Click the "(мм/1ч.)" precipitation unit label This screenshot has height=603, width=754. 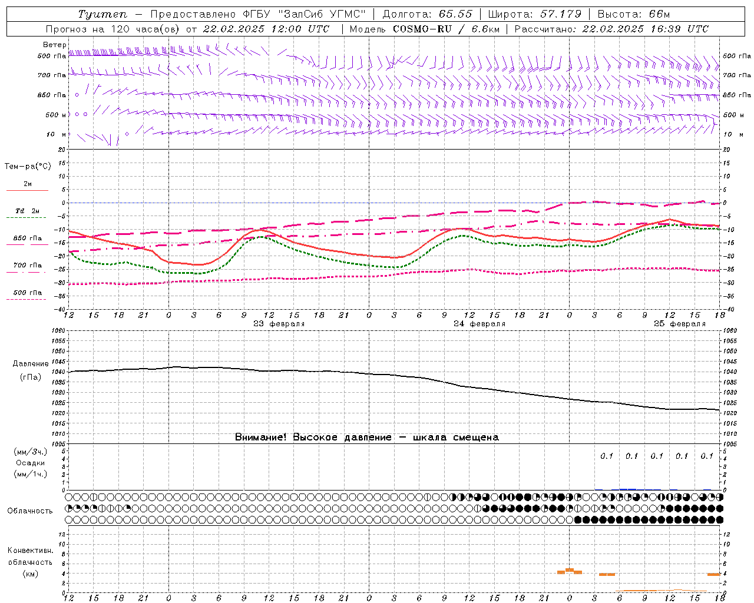tap(31, 474)
